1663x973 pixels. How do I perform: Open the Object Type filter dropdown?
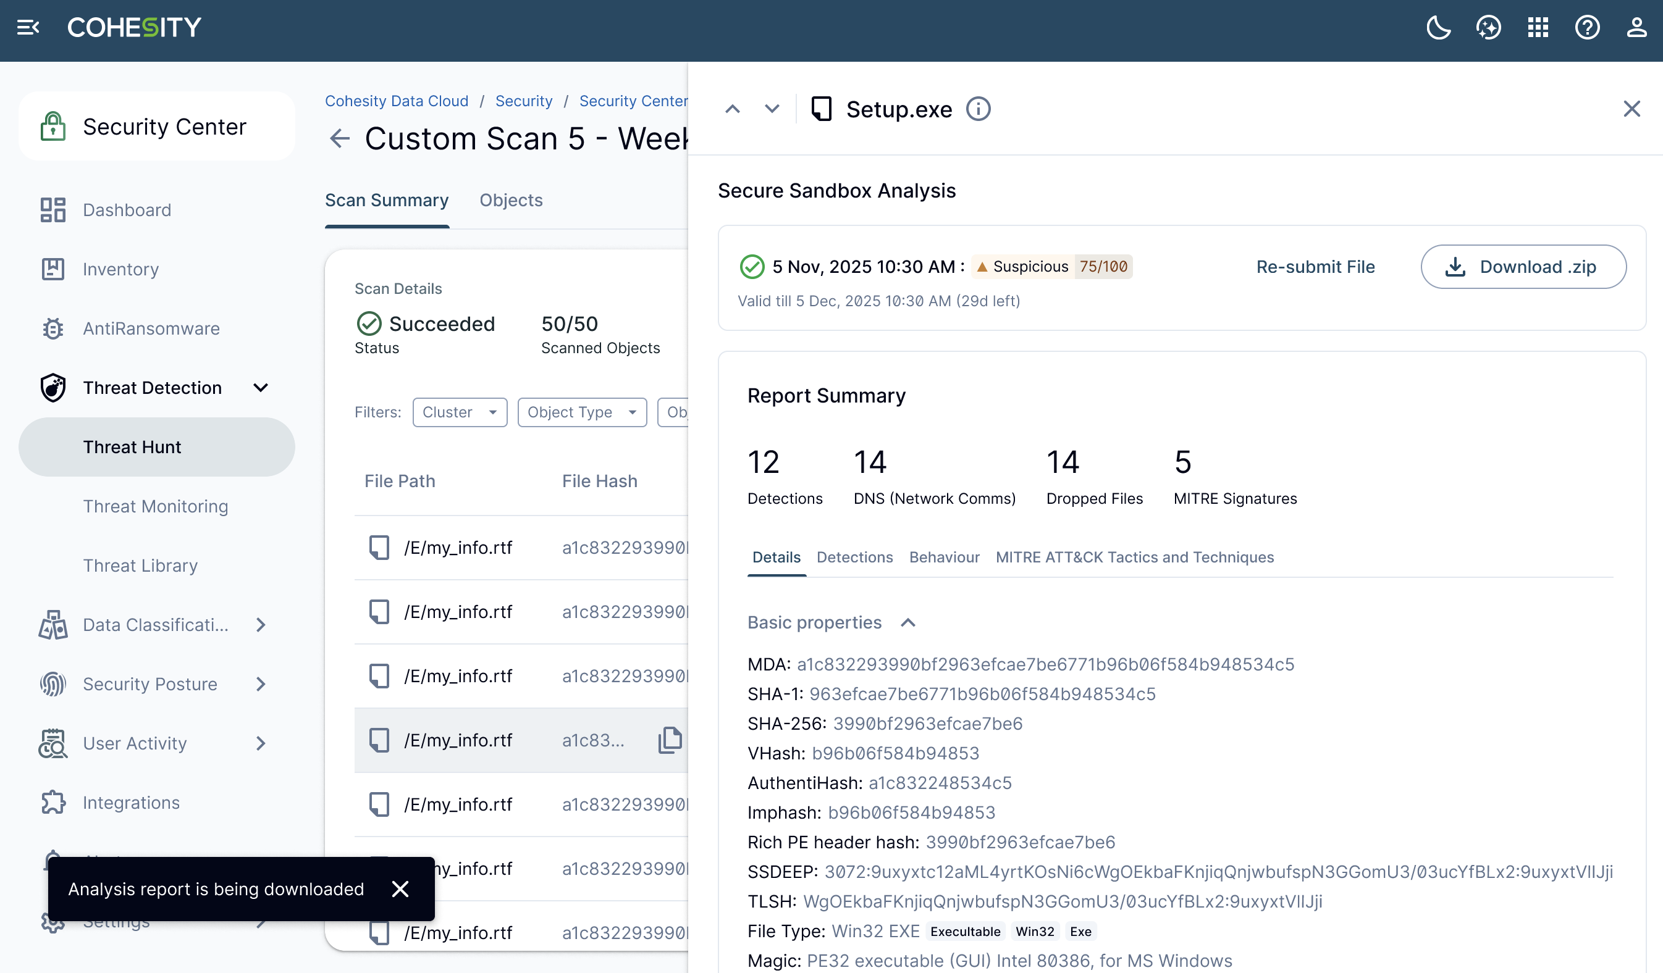(x=582, y=412)
